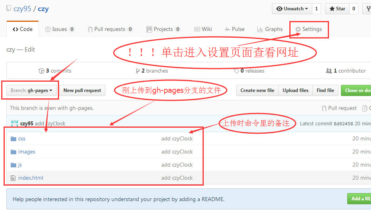371x211 pixels.
Task: Switch to the Projects tab
Action: click(x=163, y=29)
